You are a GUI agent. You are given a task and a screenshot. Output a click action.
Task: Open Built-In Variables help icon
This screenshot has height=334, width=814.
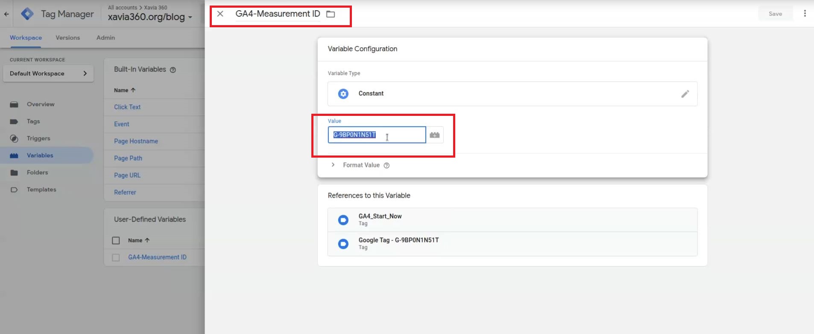173,70
